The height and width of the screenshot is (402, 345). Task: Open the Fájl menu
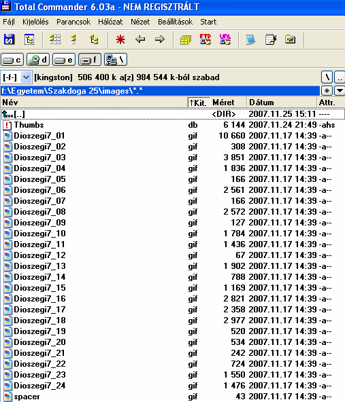[x=9, y=22]
